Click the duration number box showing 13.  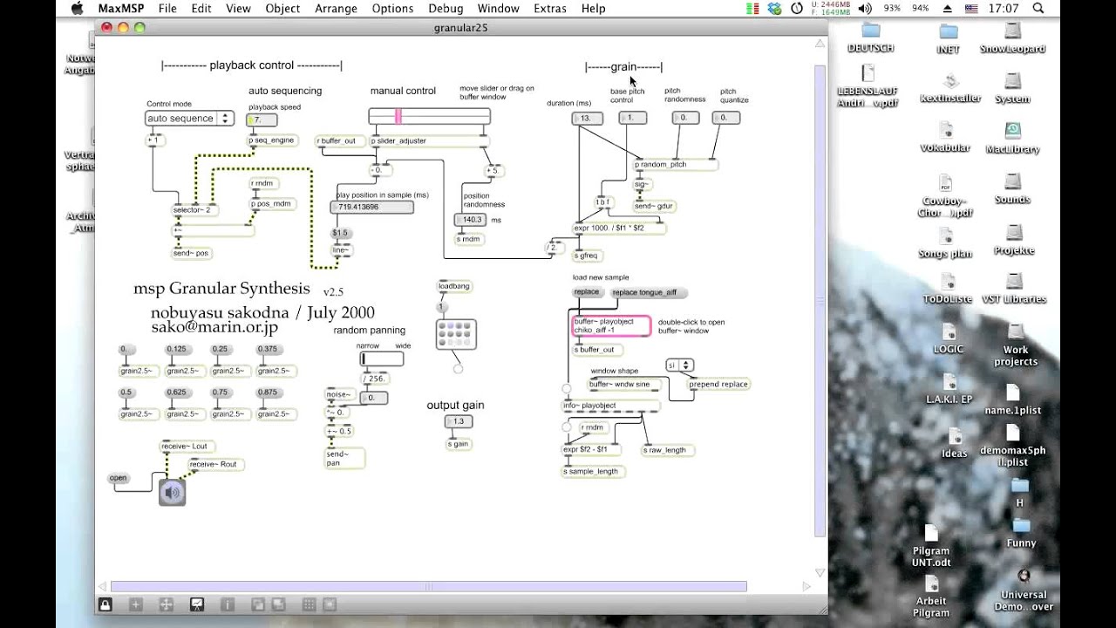tap(587, 118)
